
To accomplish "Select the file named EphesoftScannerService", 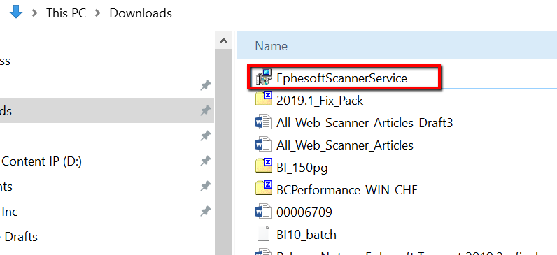I will coord(341,78).
